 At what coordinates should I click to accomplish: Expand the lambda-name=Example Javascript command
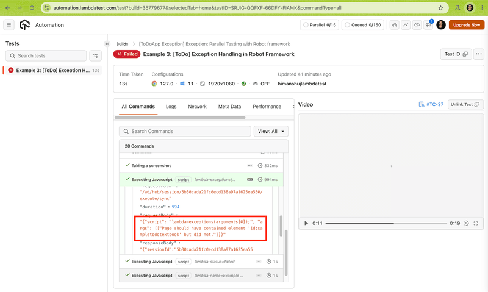(x=201, y=276)
